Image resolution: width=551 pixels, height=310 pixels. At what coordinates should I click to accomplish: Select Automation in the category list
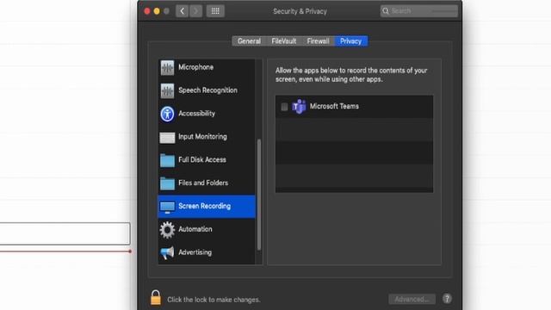click(x=207, y=230)
